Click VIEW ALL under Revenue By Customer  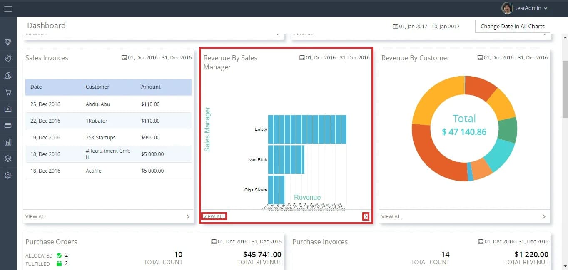tap(392, 216)
